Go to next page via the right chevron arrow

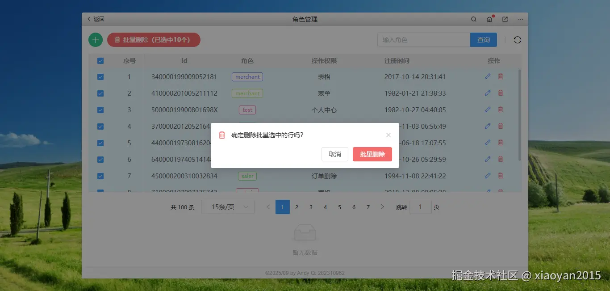pyautogui.click(x=382, y=207)
